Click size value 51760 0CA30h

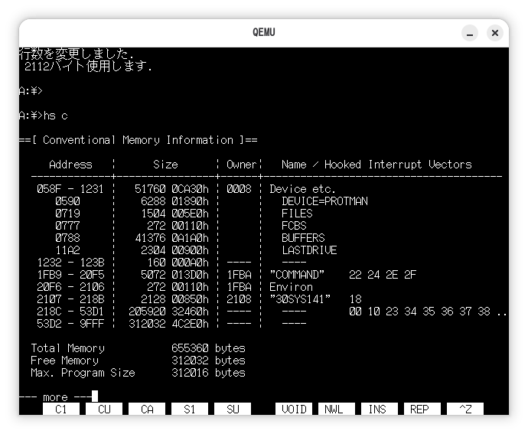[171, 189]
